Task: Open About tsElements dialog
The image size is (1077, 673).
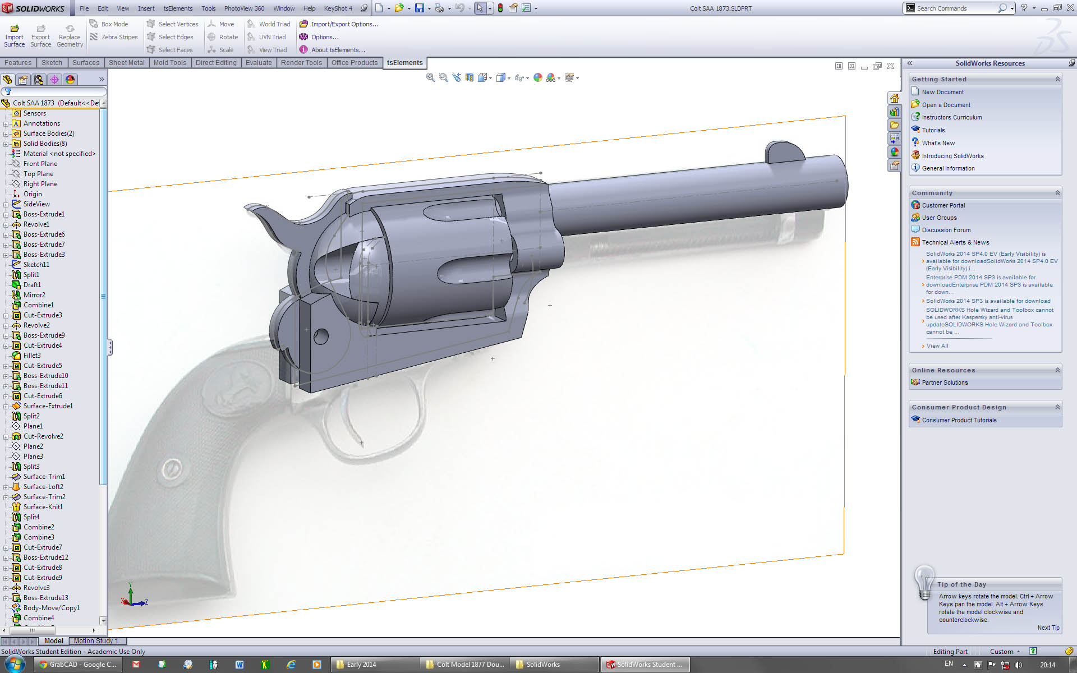Action: (332, 50)
